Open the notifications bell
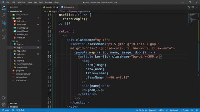The height and width of the screenshot is (112, 200). click(197, 110)
